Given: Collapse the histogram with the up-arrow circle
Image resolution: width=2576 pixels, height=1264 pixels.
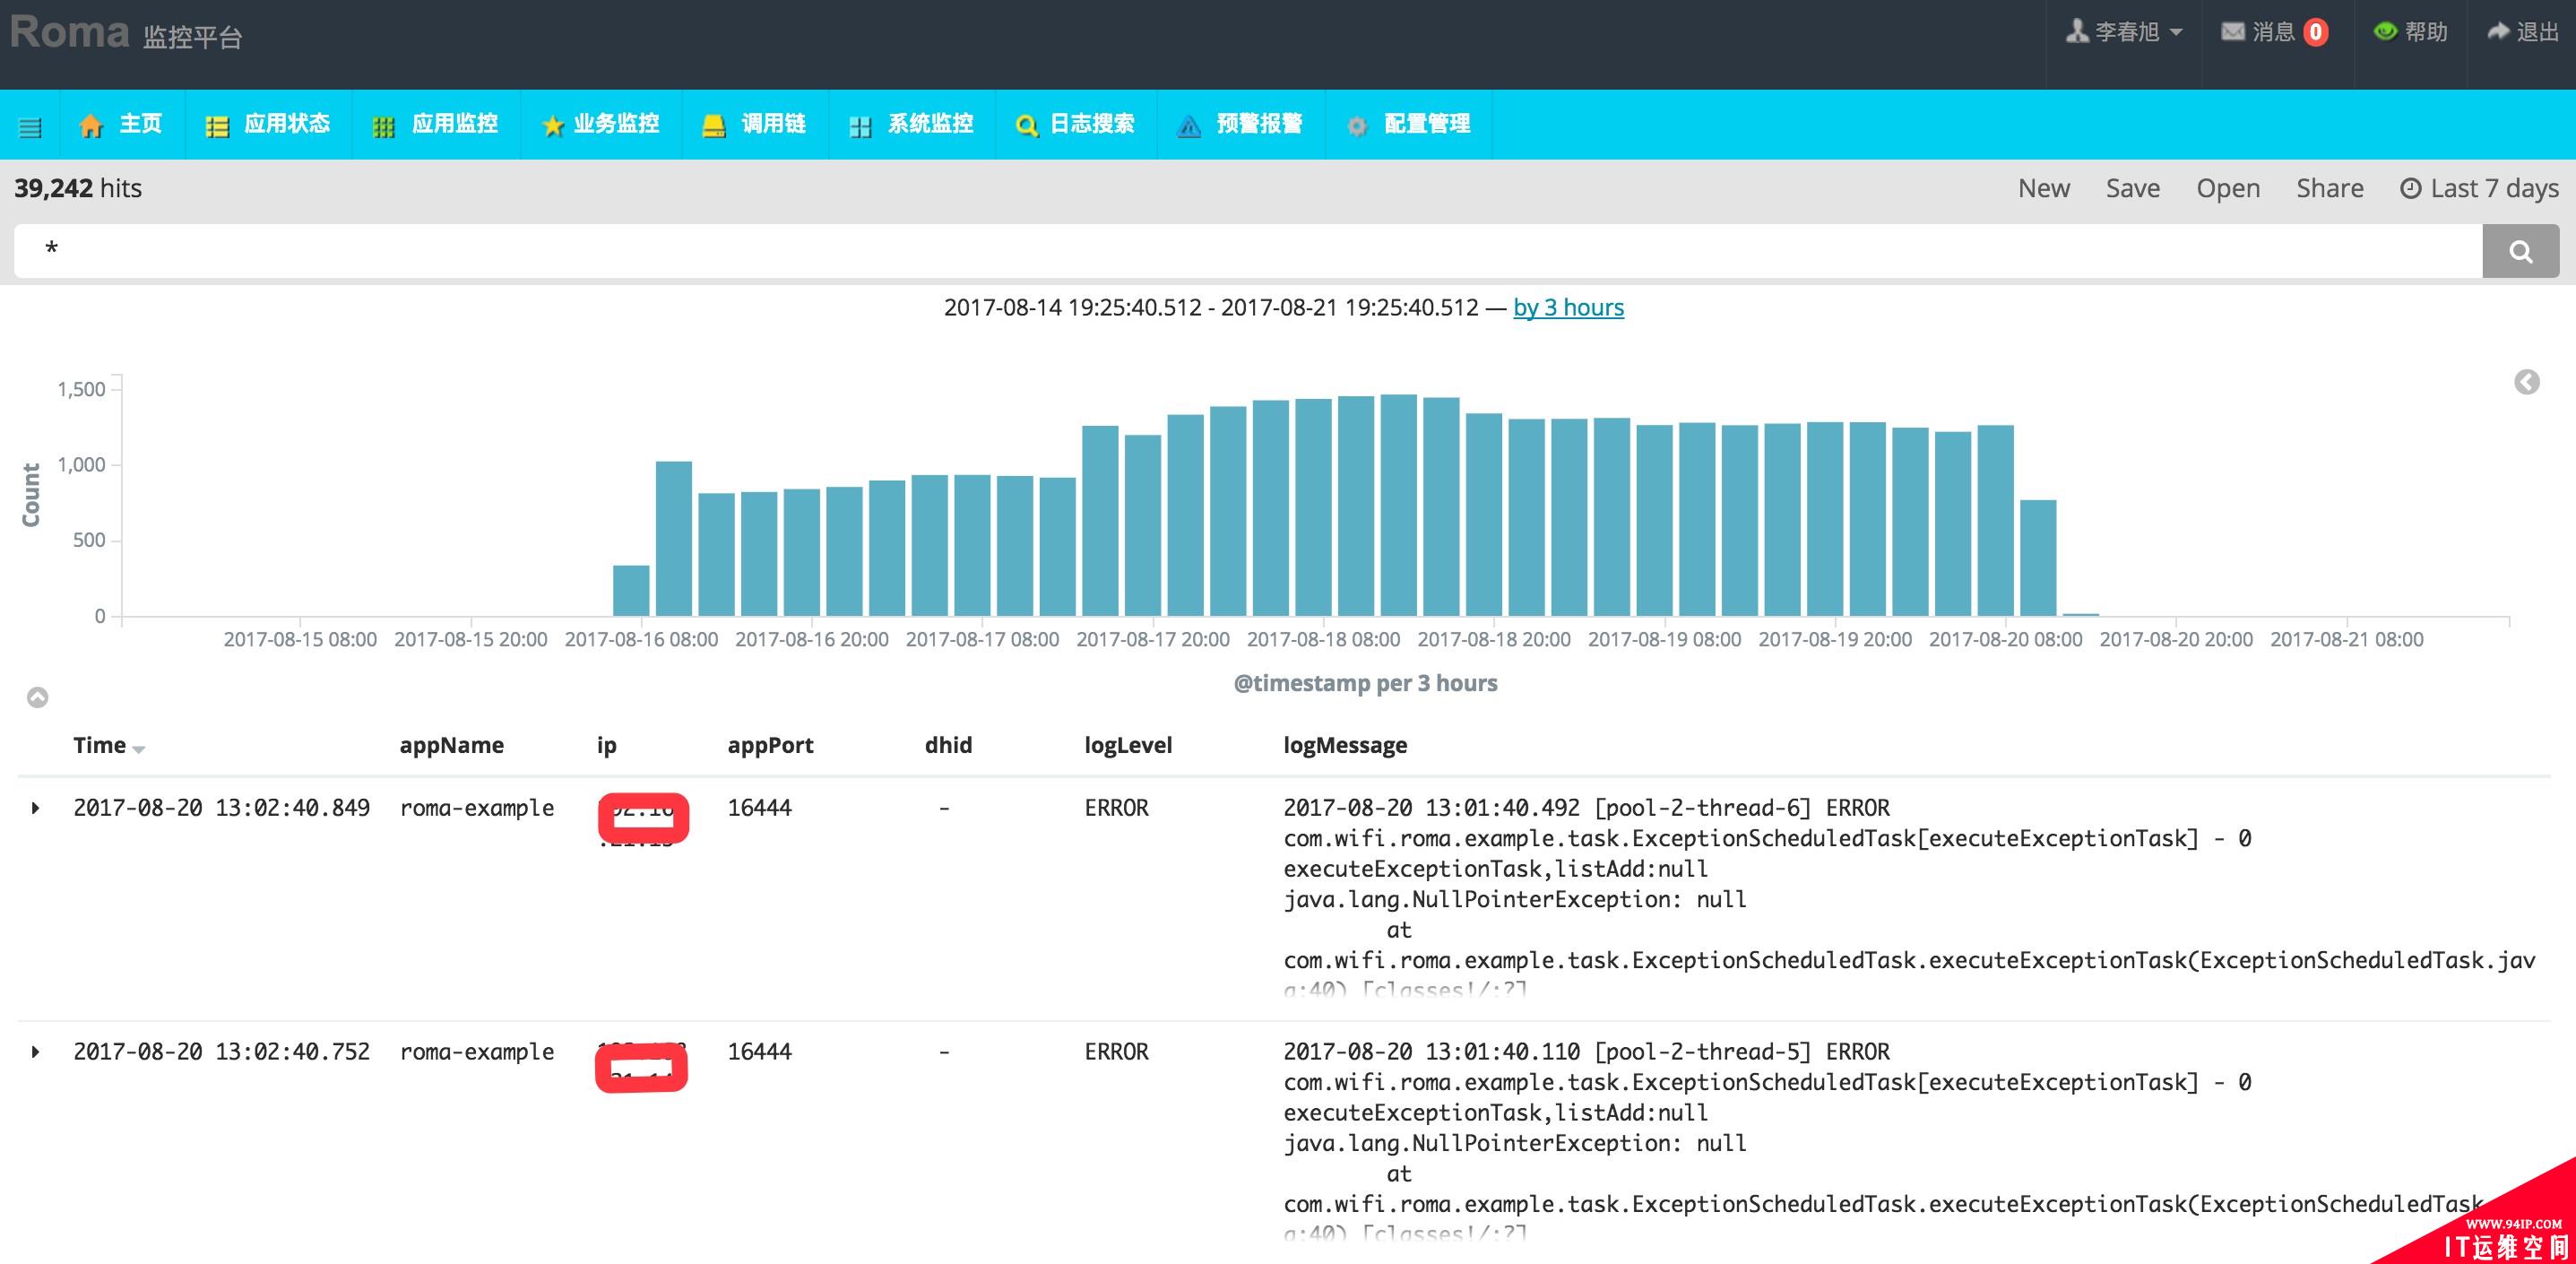Looking at the screenshot, I should tap(37, 697).
